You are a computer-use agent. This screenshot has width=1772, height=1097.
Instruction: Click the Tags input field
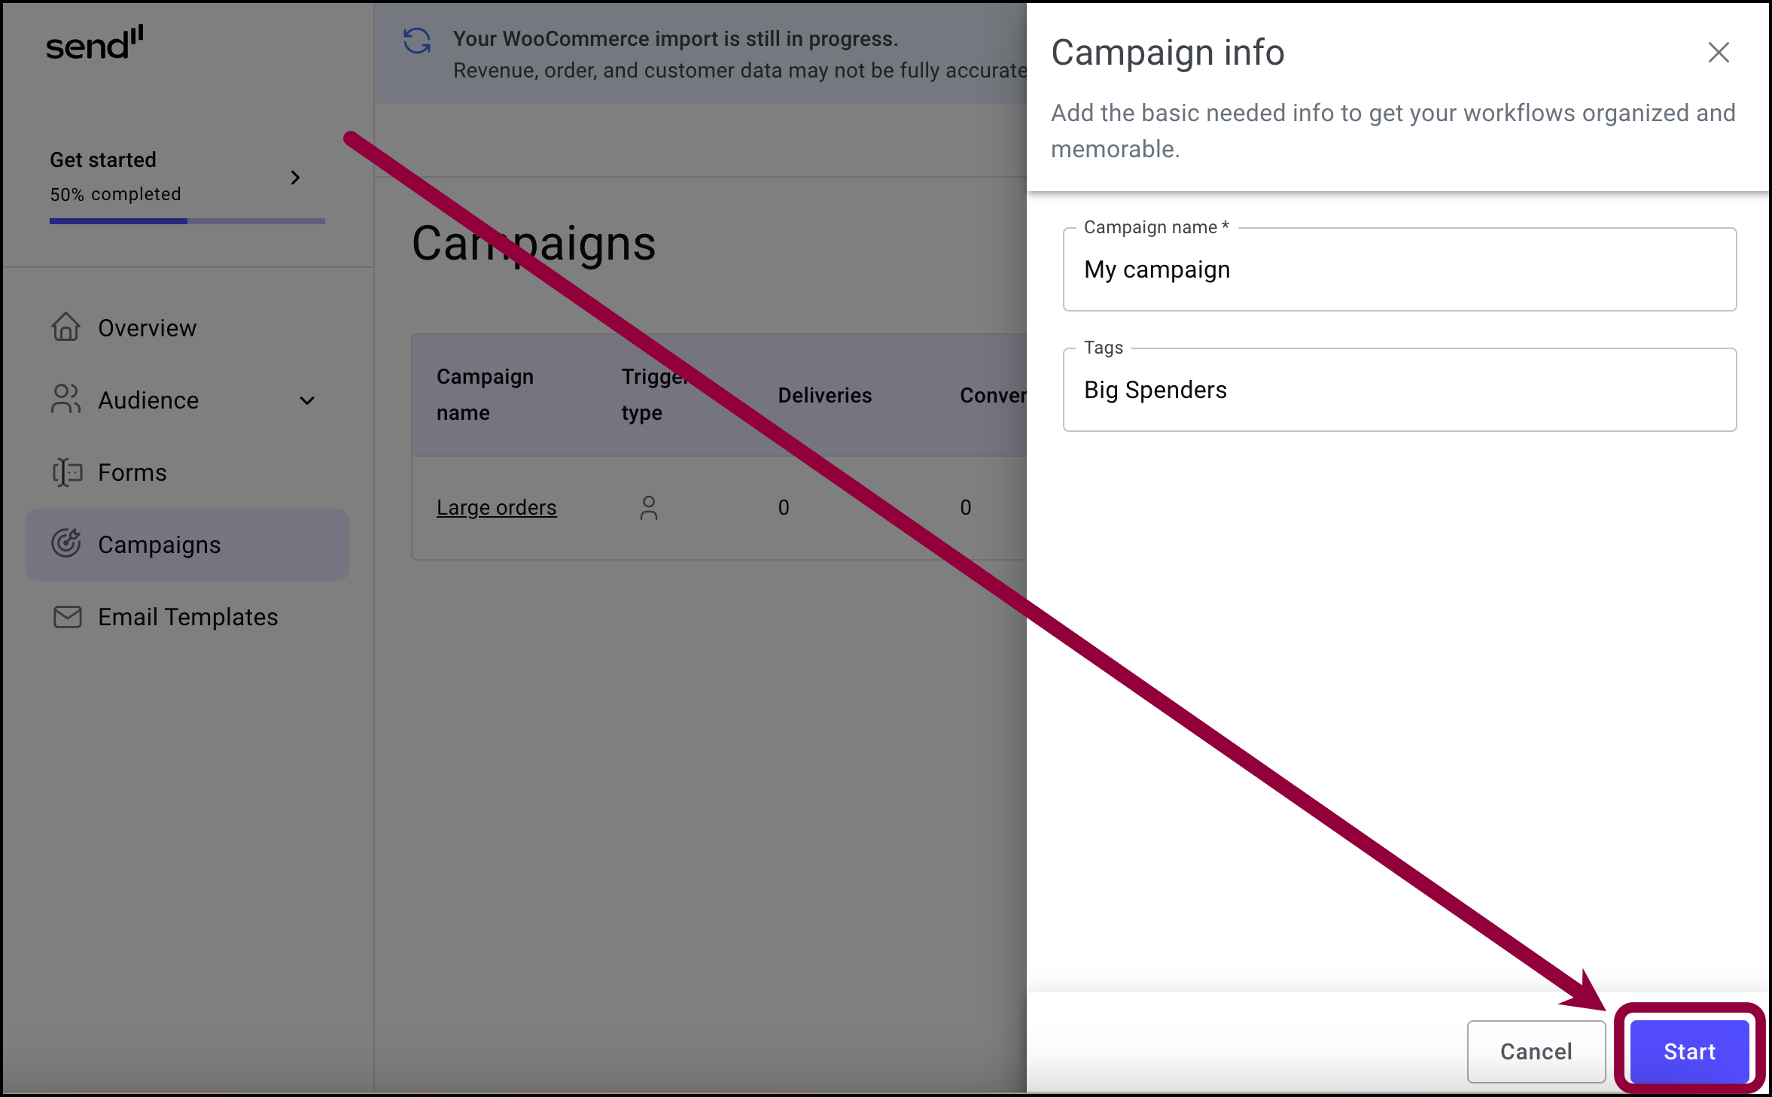1400,388
